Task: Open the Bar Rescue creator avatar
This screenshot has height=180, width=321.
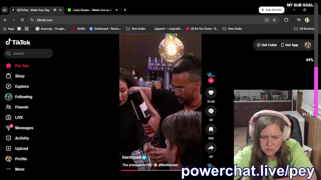Action: (x=211, y=75)
